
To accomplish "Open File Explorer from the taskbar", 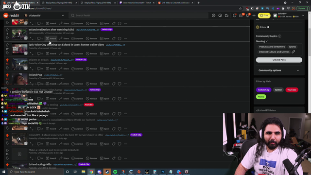I will click(83, 172).
